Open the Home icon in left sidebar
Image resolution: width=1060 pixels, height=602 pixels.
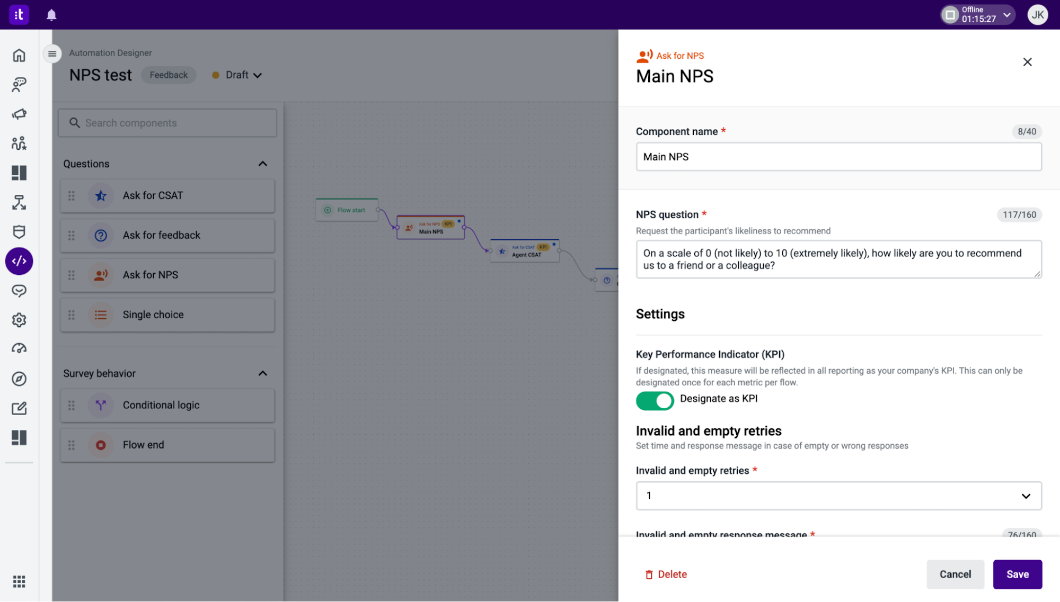point(19,55)
